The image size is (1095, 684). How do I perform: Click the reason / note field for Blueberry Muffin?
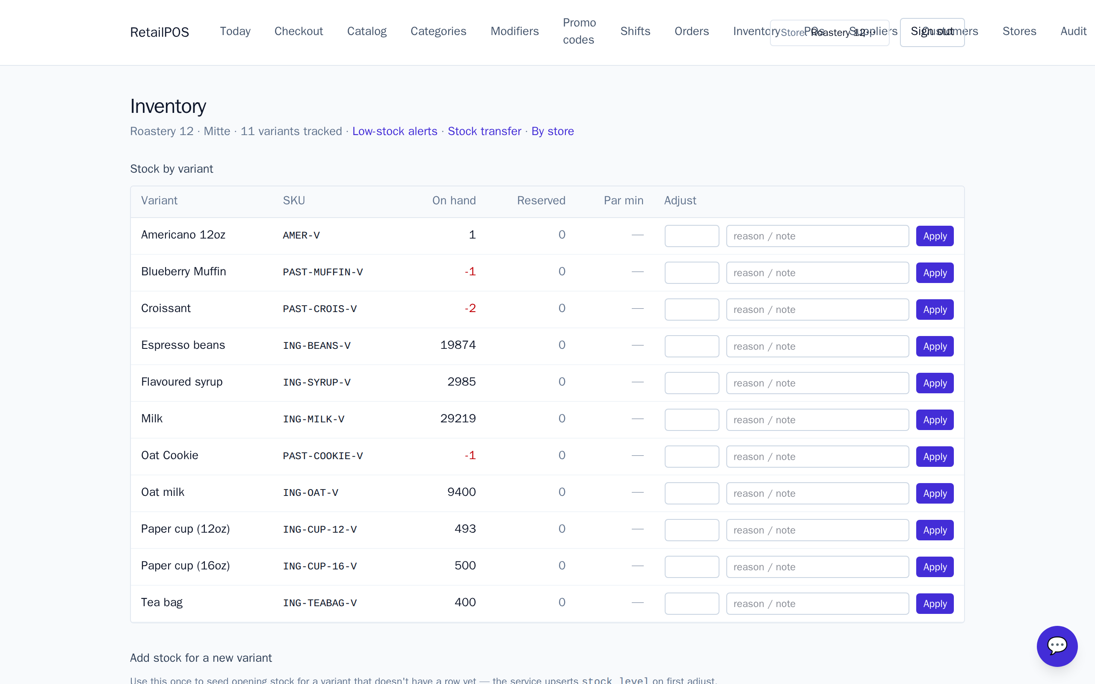point(817,273)
